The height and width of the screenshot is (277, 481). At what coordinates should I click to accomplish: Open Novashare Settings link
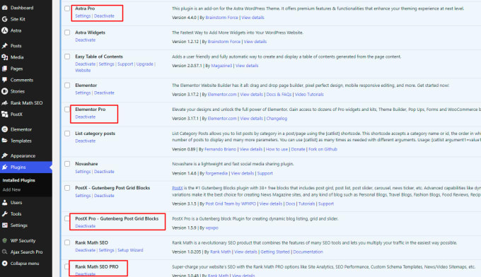click(x=83, y=172)
